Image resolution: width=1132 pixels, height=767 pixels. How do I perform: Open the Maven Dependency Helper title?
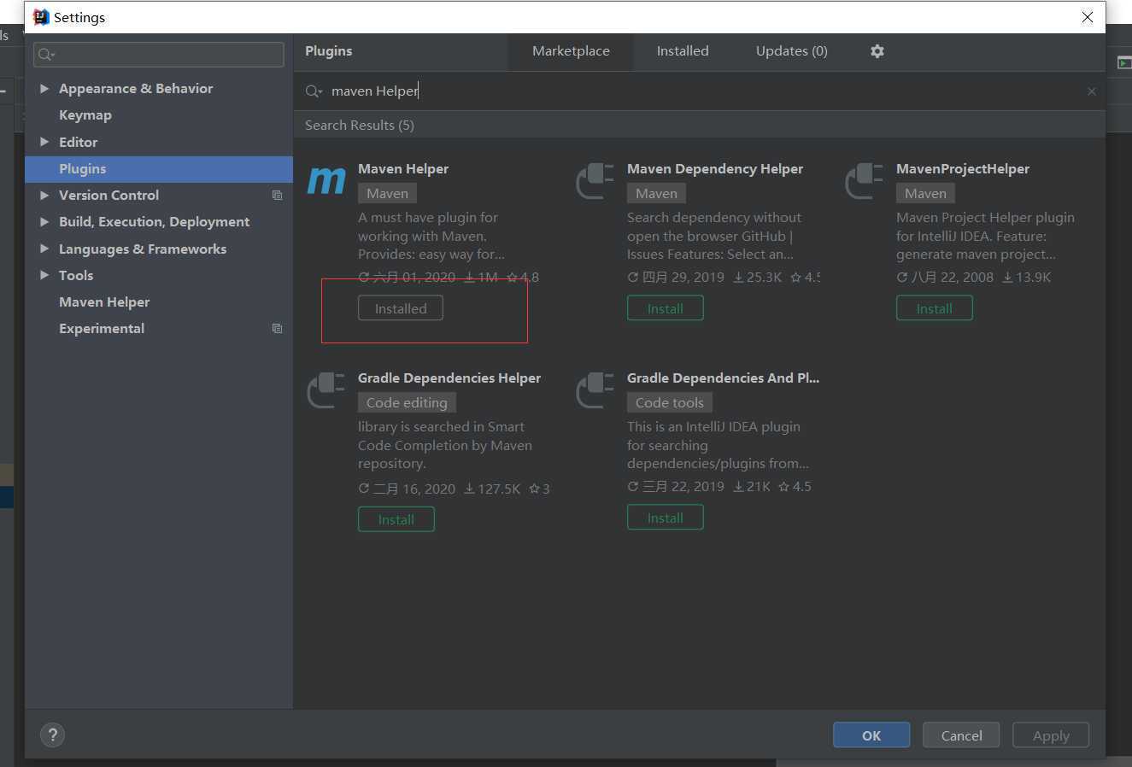click(x=715, y=169)
